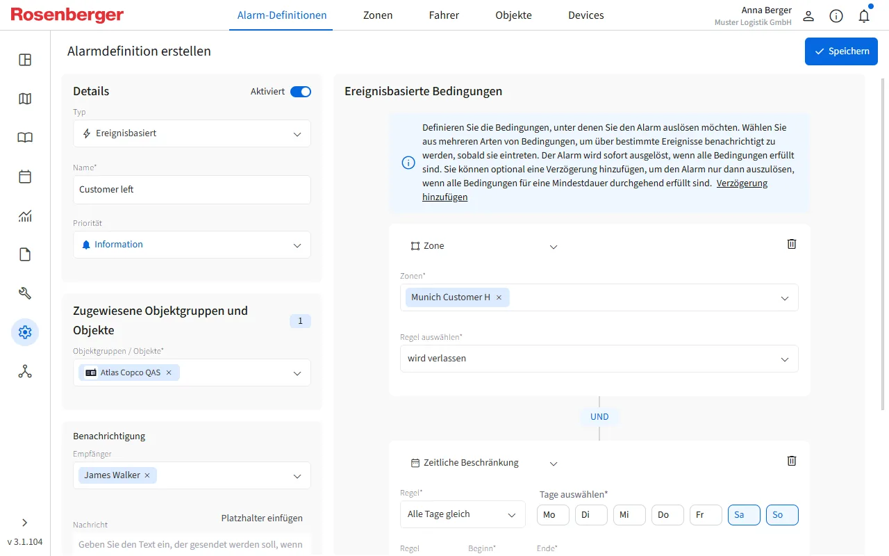The width and height of the screenshot is (889, 556).
Task: Open the settings gear sidebar icon
Action: coord(25,332)
